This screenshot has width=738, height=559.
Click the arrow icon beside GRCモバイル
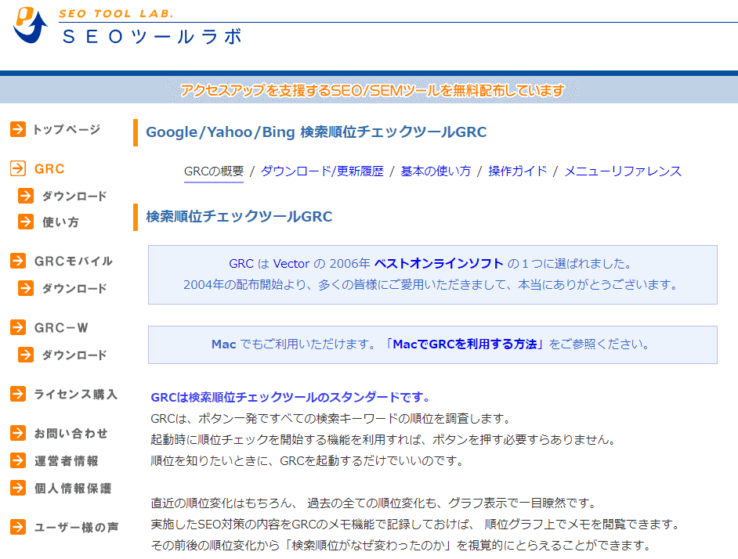(18, 261)
